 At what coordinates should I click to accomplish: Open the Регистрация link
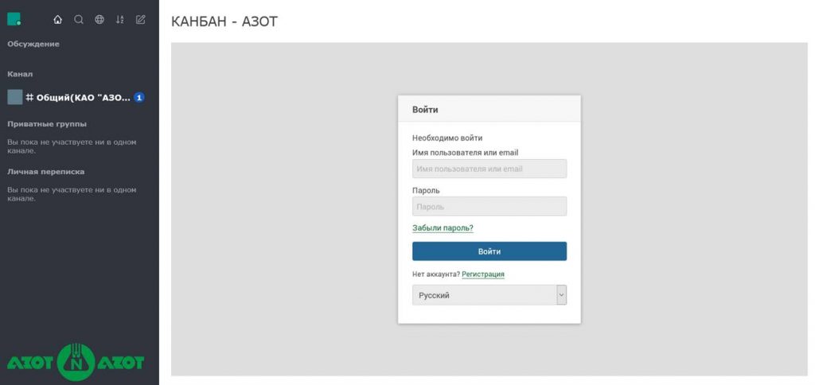click(483, 274)
